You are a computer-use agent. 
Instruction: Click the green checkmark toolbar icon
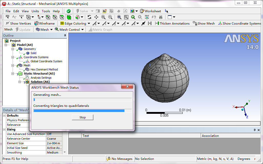tap(69, 11)
